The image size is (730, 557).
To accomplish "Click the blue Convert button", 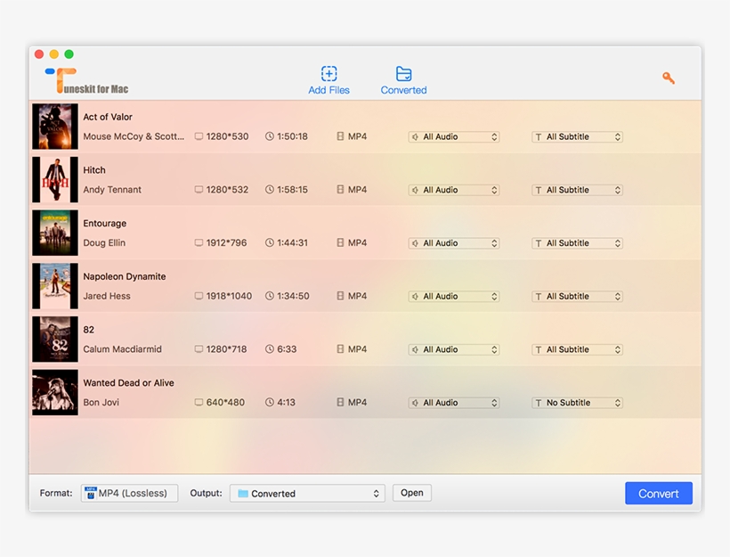I will (x=658, y=493).
